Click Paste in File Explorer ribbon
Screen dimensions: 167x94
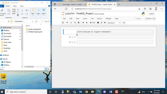tap(14, 11)
